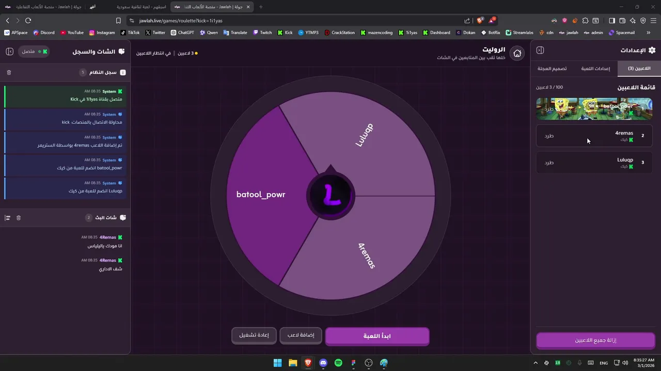Switch to the أشهر browser tab
Image resolution: width=661 pixels, height=371 pixels.
[x=93, y=7]
